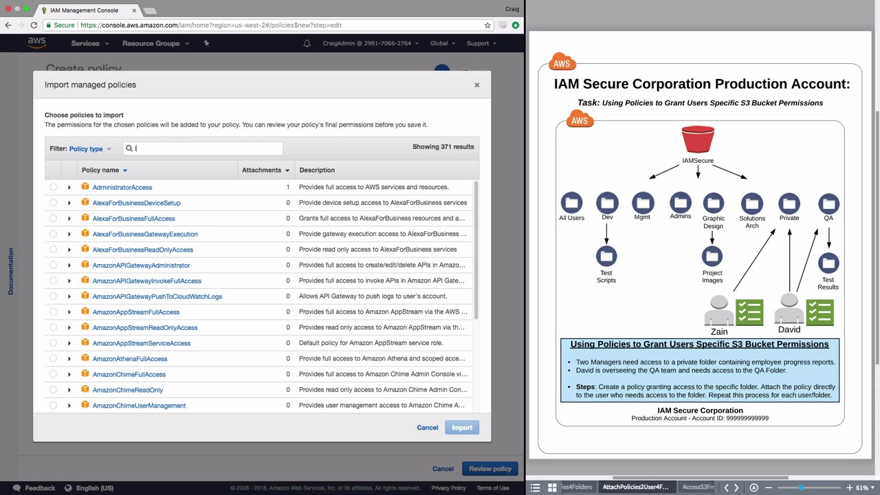Click the pin shortcut icon in the AWS header
880x495 pixels.
(206, 43)
